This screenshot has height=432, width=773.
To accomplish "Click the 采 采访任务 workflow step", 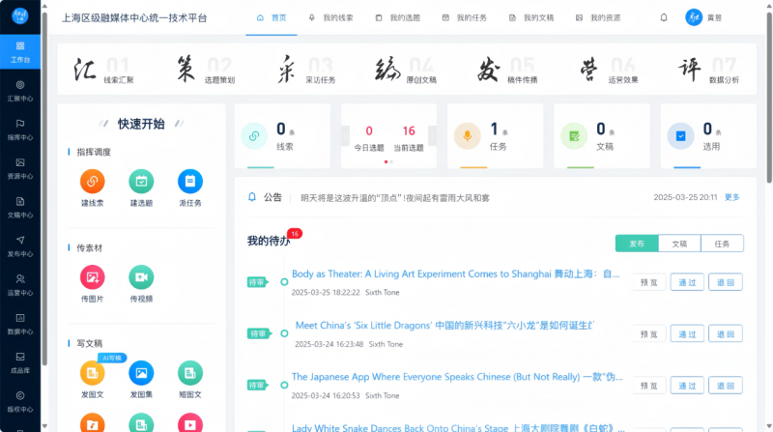I will point(306,70).
